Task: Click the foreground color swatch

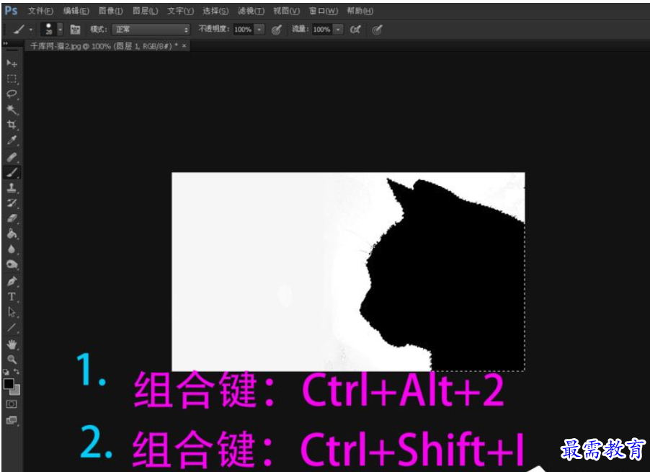Action: (x=9, y=384)
